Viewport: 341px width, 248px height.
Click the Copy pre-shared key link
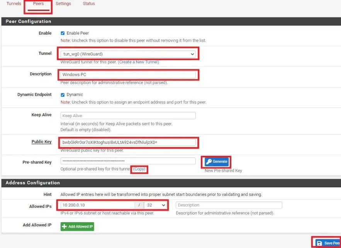click(139, 169)
